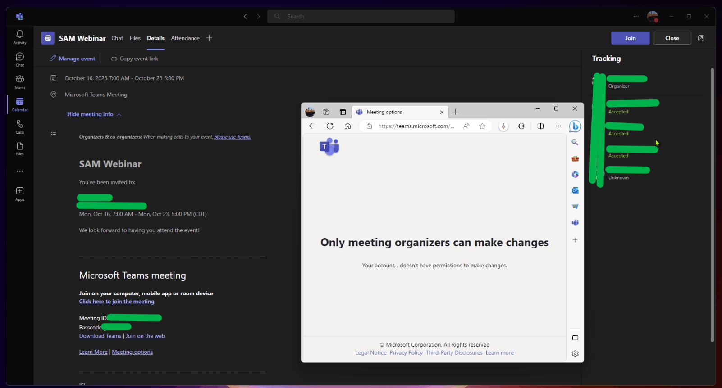Open the Edge sidebar tools briefcase

click(575, 158)
